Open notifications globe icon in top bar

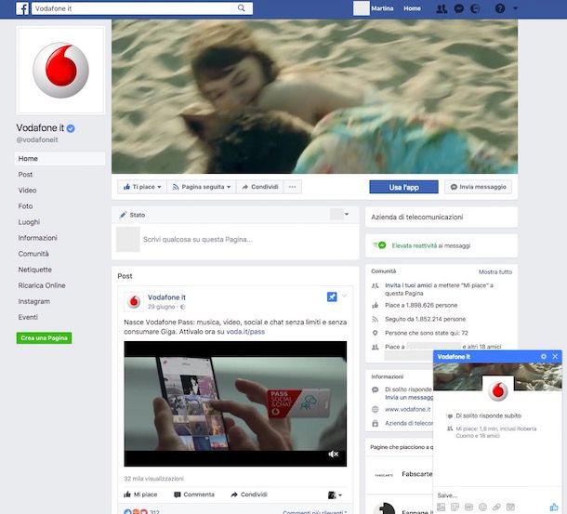[x=475, y=8]
